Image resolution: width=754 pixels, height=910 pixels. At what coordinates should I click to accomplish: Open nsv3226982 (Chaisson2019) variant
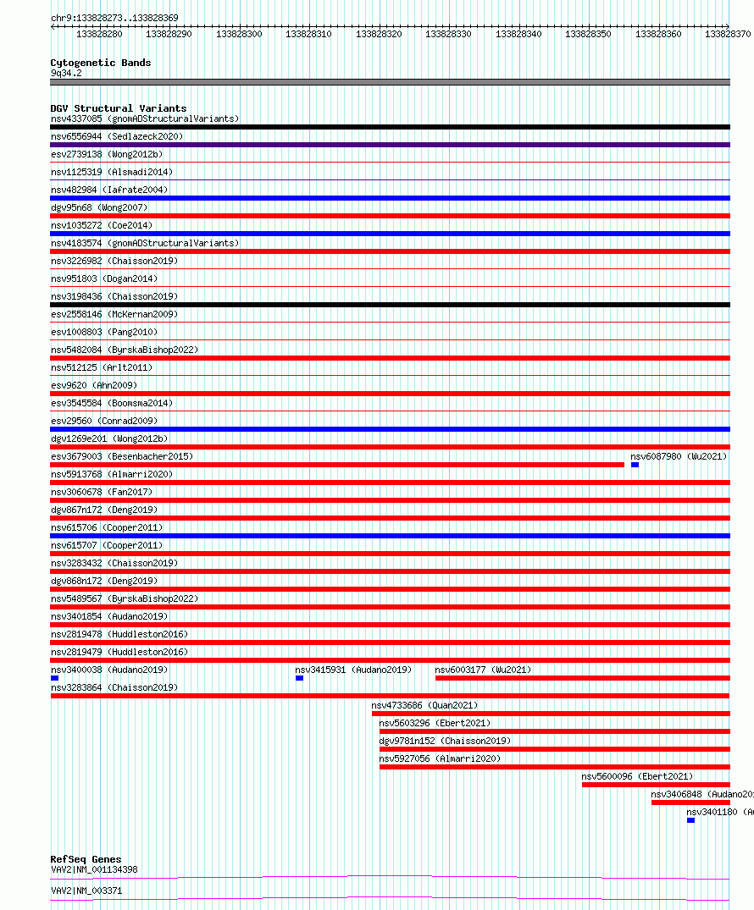coord(114,262)
